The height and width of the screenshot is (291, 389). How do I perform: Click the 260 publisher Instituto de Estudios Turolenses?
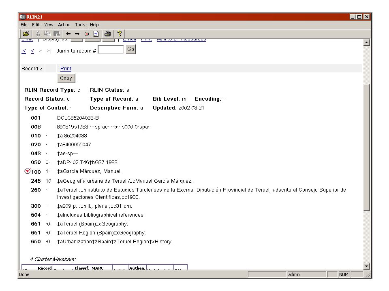click(x=201, y=194)
